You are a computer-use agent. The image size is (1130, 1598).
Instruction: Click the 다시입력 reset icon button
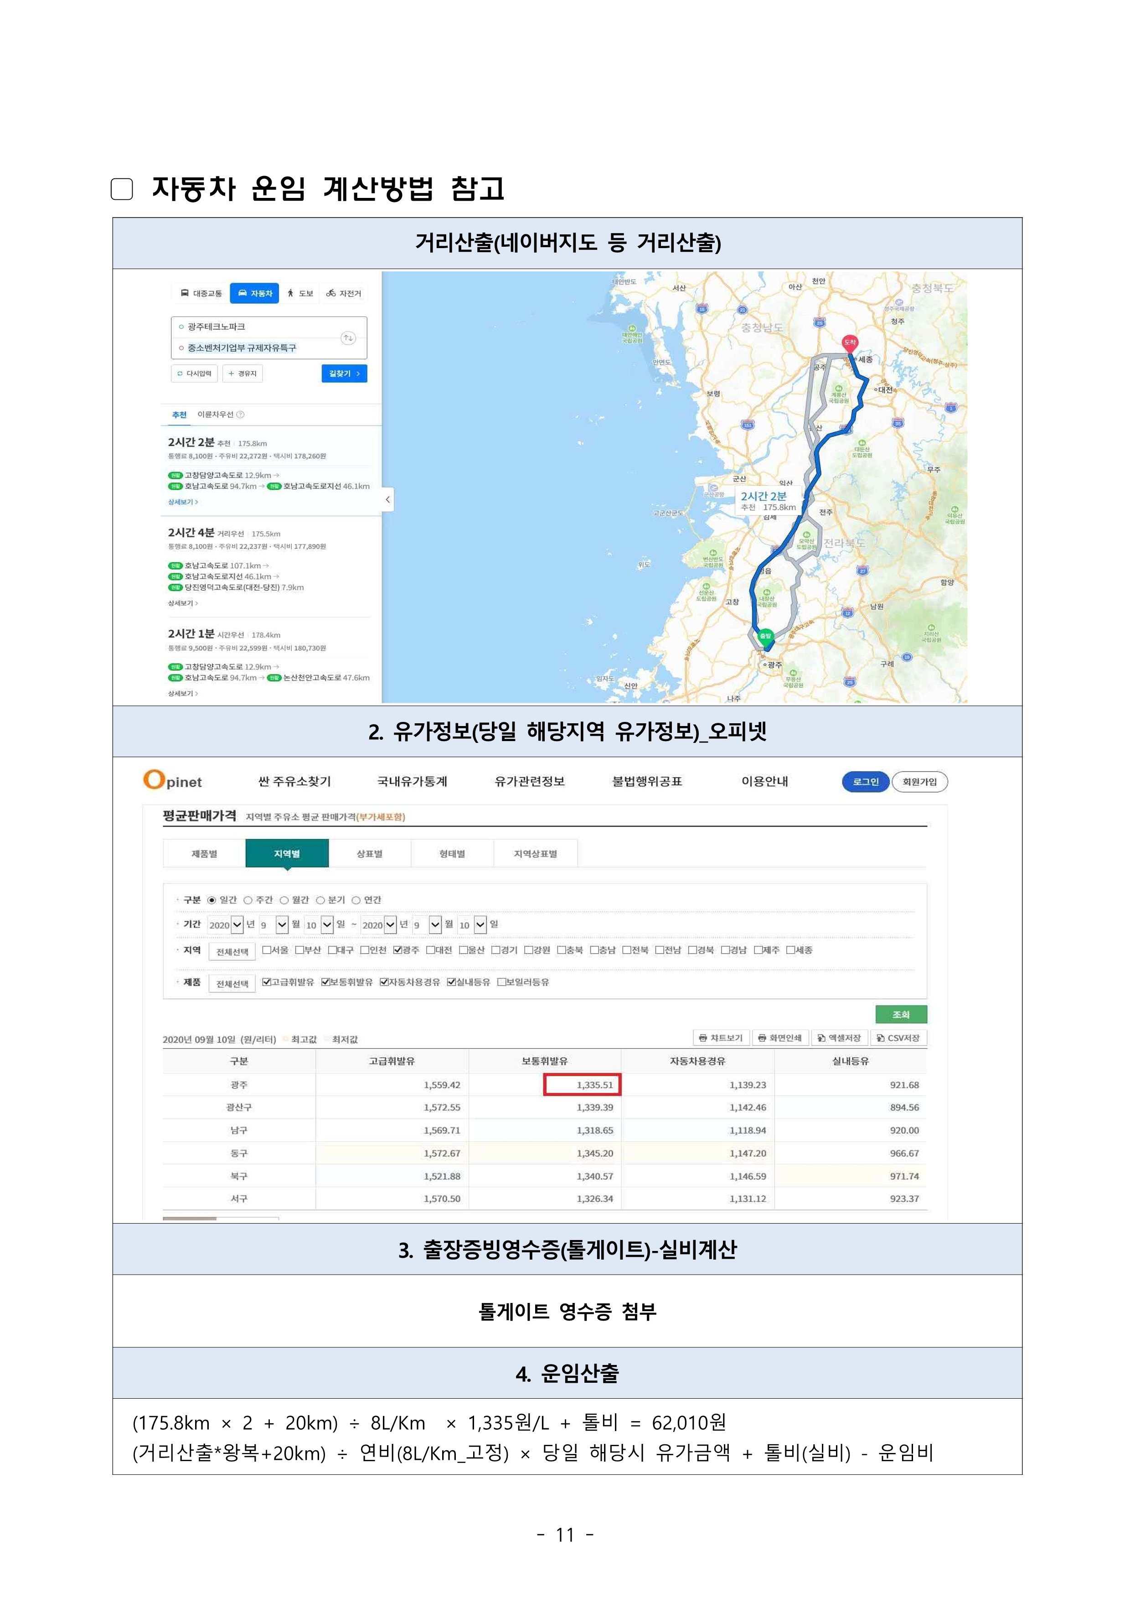(194, 374)
